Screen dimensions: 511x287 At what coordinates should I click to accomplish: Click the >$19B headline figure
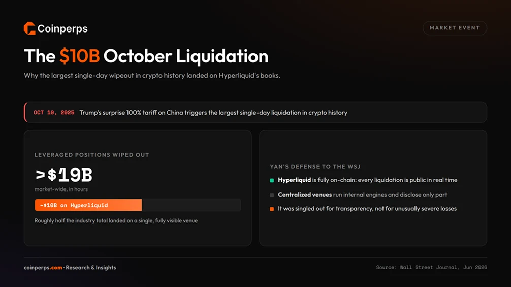(x=64, y=175)
